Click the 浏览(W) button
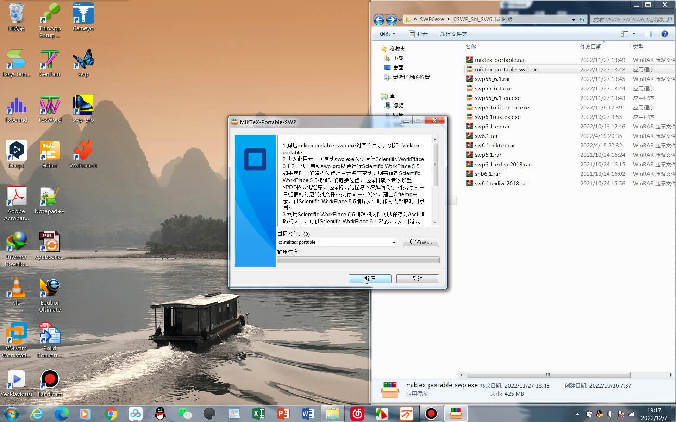This screenshot has height=422, width=676. point(420,242)
